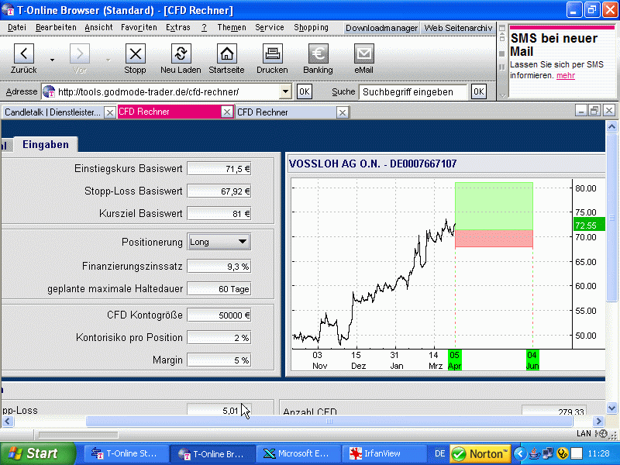This screenshot has width=620, height=465.
Task: Click Kontorisiko pro Position field 2 %
Action: click(x=219, y=338)
